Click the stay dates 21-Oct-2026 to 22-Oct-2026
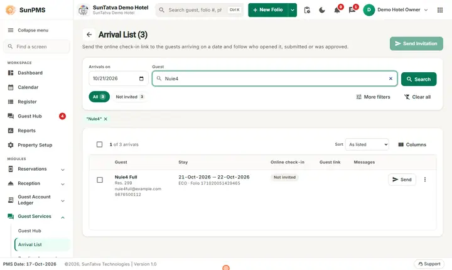Screen dimensions: 452x270 (x=214, y=177)
